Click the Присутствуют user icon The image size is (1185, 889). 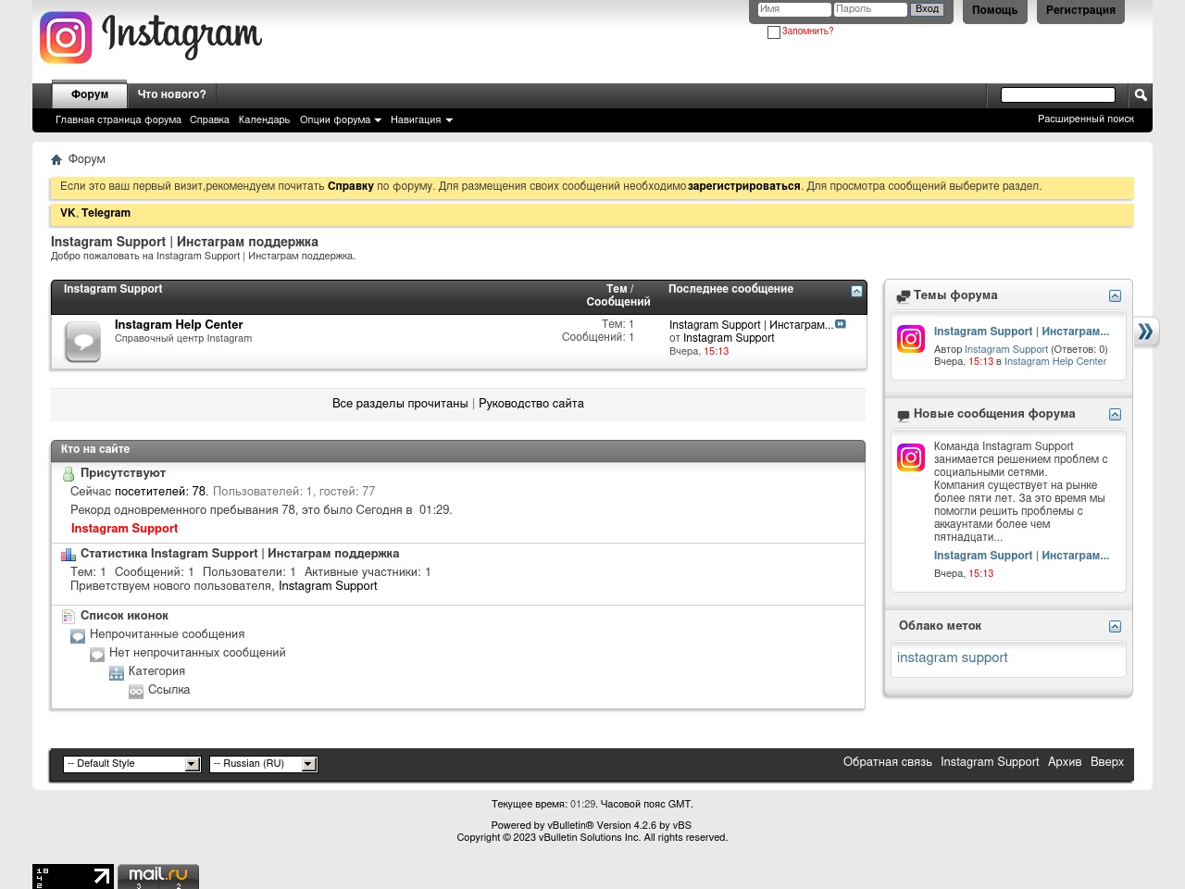(69, 474)
